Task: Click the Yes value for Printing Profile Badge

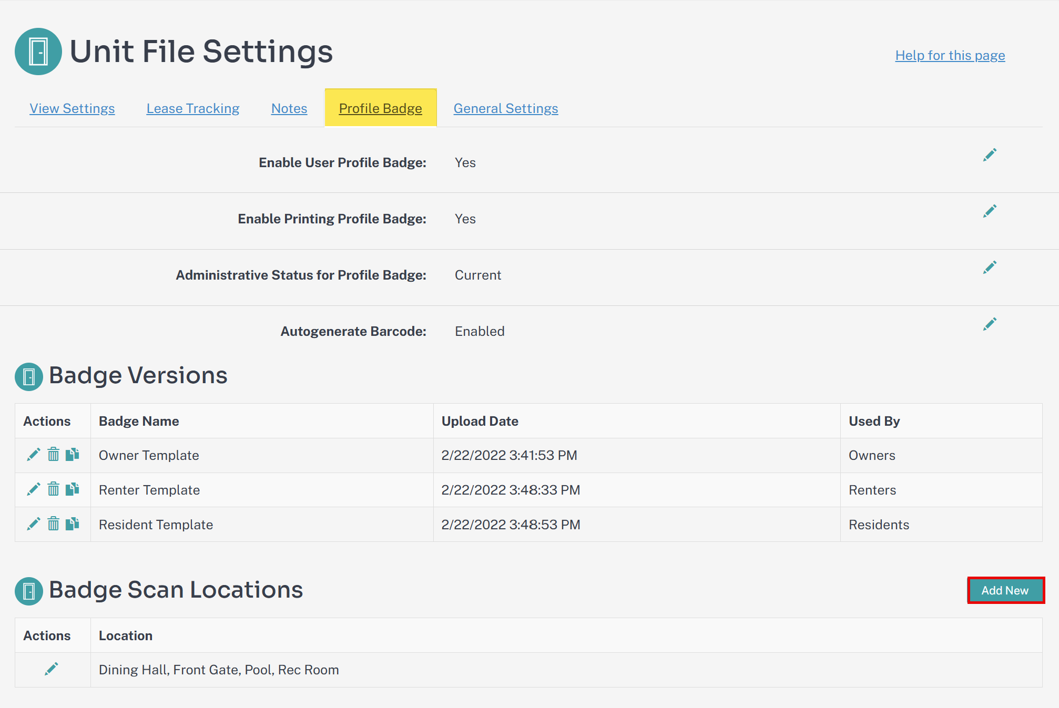Action: pyautogui.click(x=465, y=219)
